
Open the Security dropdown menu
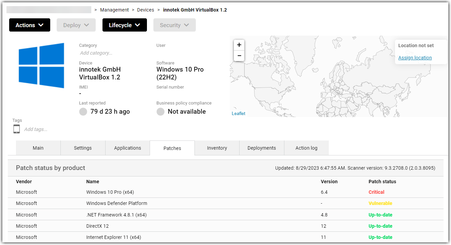pyautogui.click(x=174, y=25)
